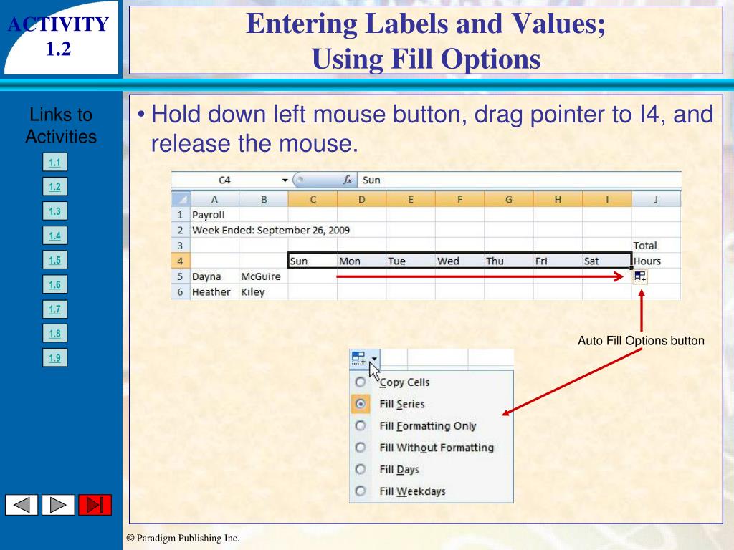Click the Select All corner of the grid
This screenshot has height=550, width=734.
181,199
